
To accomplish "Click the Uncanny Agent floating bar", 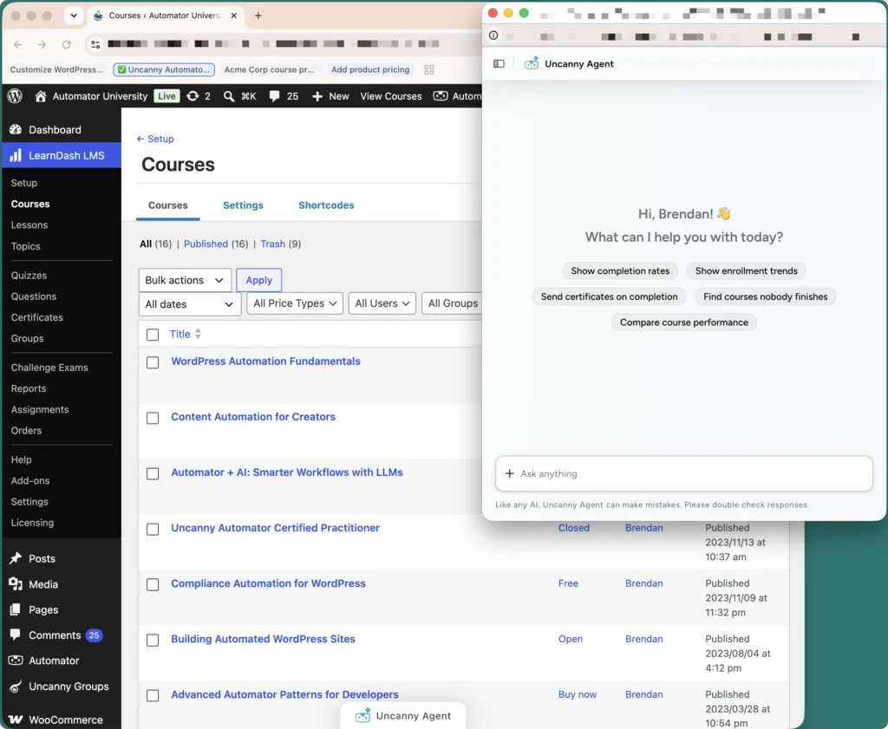I will click(403, 715).
